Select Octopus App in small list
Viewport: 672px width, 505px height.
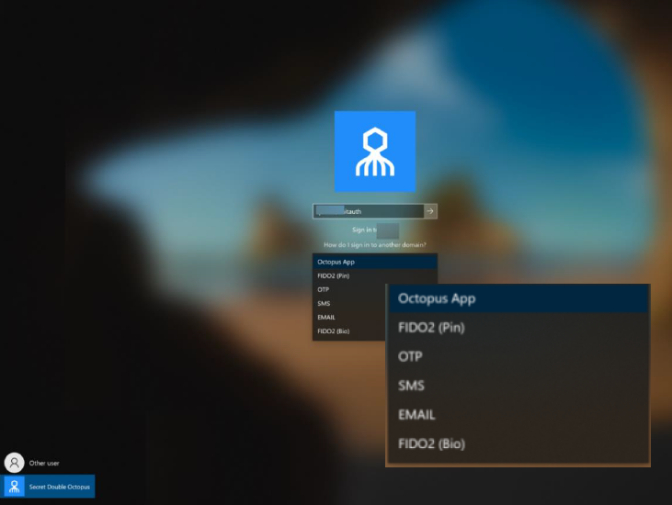tap(375, 262)
